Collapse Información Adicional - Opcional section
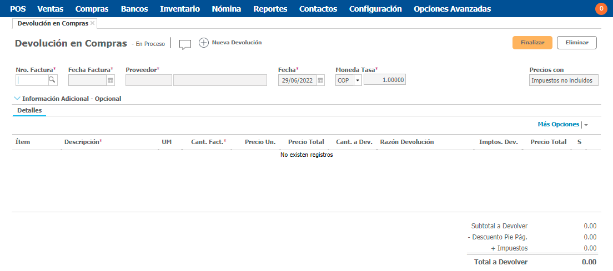613x271 pixels. click(x=17, y=99)
